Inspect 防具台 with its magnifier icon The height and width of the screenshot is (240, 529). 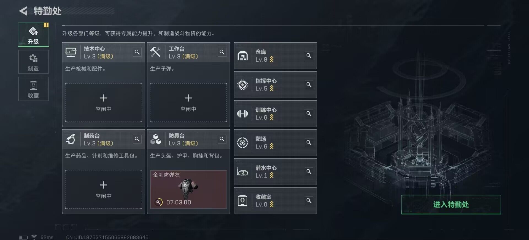coord(222,139)
